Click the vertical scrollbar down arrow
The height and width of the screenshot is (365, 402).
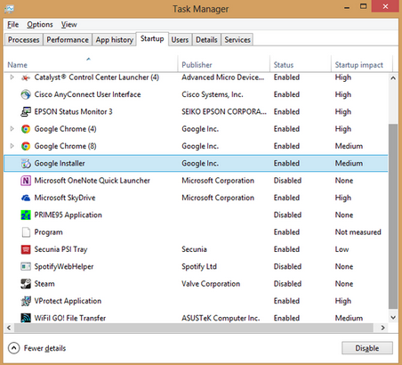click(x=393, y=318)
